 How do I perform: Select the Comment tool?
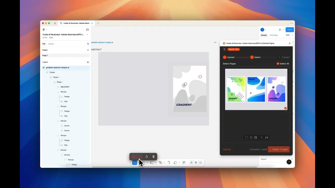coord(175,163)
